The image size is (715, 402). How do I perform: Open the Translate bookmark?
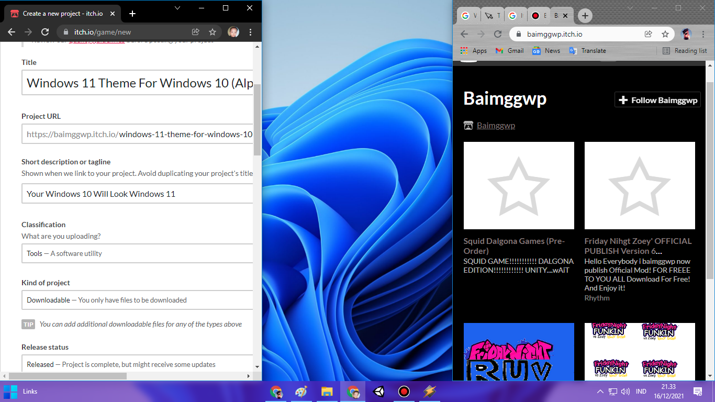[x=587, y=51]
